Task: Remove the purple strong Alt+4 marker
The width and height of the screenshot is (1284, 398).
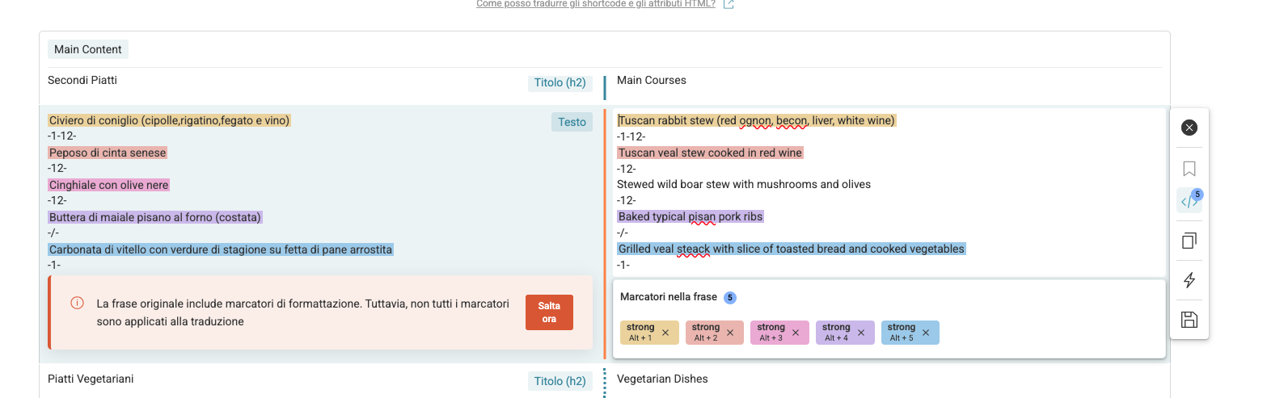Action: pyautogui.click(x=861, y=333)
